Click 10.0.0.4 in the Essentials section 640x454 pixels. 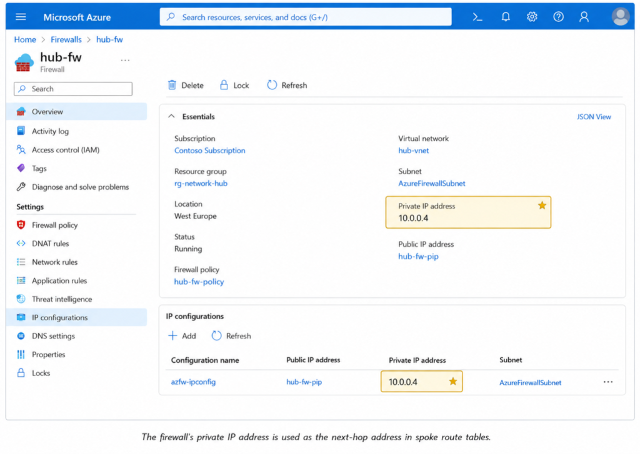tap(414, 218)
